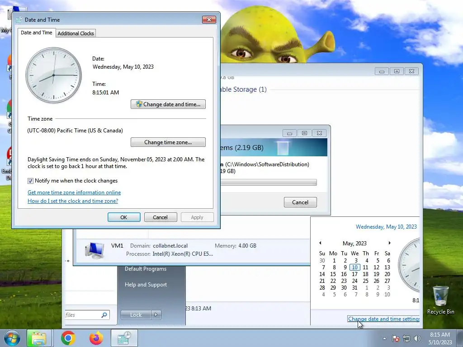This screenshot has width=463, height=347.
Task: Click the May, 2023 calendar header
Action: click(x=354, y=244)
